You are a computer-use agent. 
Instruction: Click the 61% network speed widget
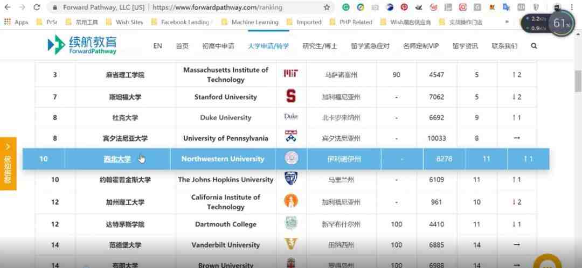point(561,24)
